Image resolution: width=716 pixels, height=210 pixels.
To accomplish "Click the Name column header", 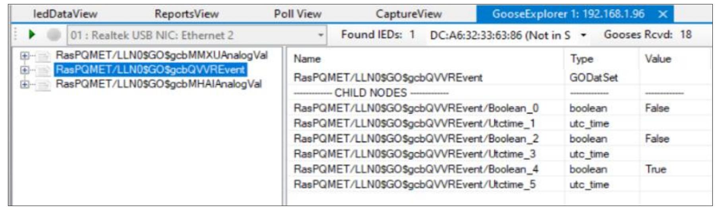I will point(307,59).
